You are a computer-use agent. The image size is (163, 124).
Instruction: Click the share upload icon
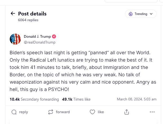coord(127,112)
